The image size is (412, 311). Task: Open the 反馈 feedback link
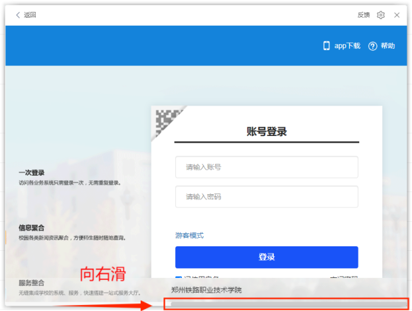point(363,15)
